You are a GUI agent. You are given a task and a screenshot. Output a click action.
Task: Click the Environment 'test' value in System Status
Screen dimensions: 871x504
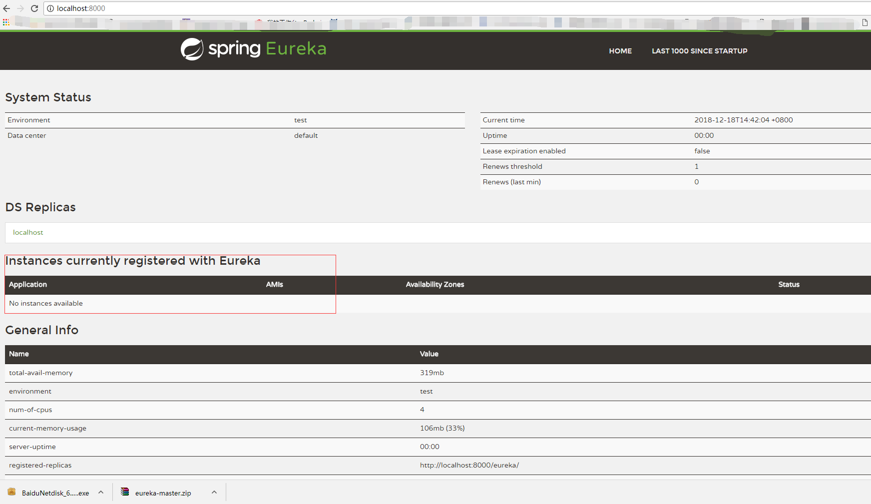click(300, 120)
